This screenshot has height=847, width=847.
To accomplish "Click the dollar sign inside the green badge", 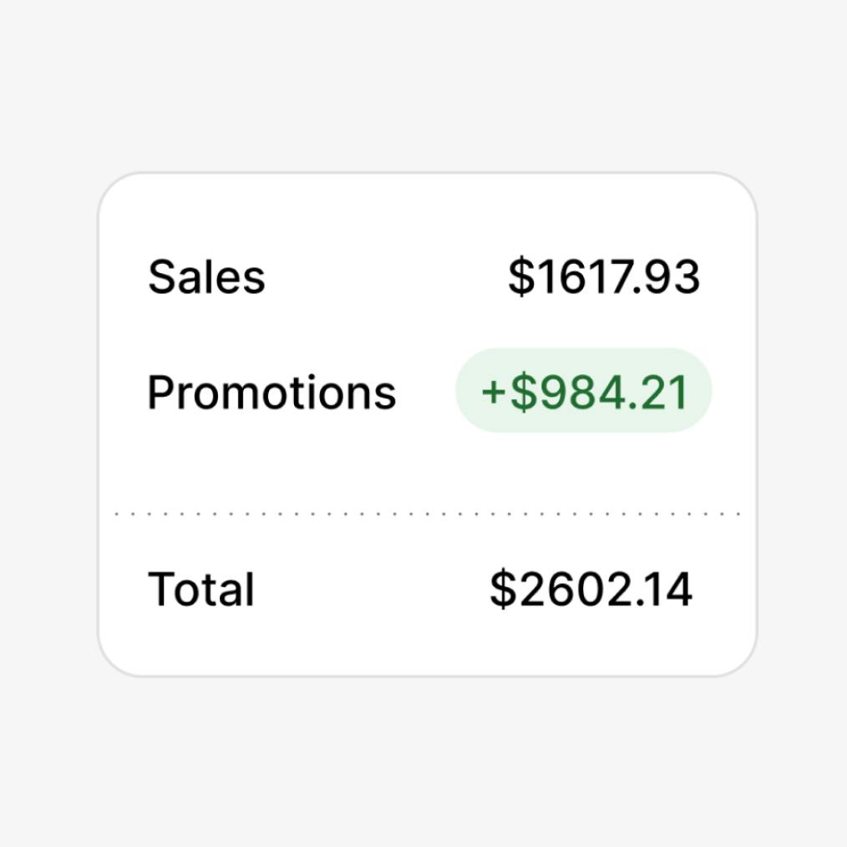I will [524, 393].
